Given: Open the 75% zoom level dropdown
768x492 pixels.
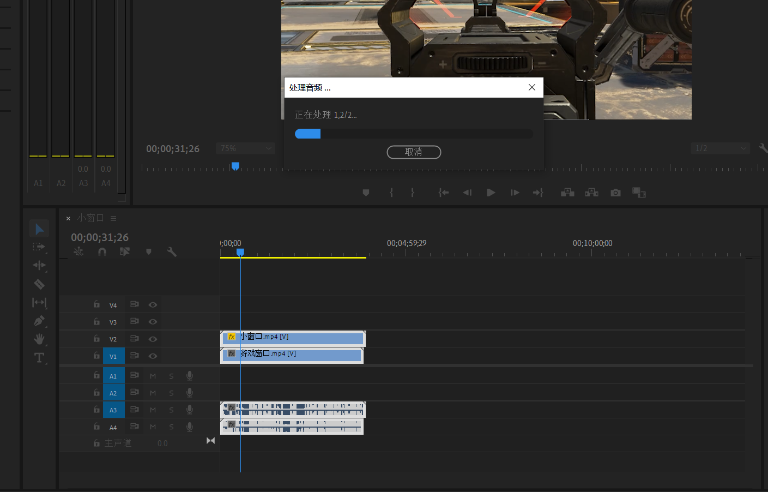Looking at the screenshot, I should (x=246, y=148).
